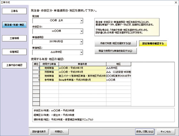Open the 単価適用日 date dropdown
This screenshot has height=136, width=179.
coord(82,42)
